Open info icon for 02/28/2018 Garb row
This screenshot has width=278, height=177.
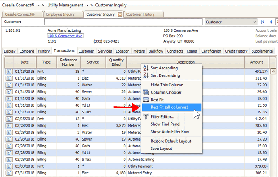9,146
